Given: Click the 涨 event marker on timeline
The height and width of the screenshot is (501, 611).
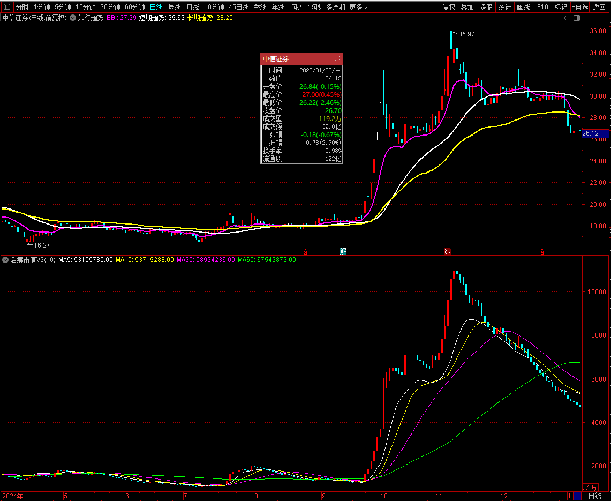Looking at the screenshot, I should pos(447,251).
